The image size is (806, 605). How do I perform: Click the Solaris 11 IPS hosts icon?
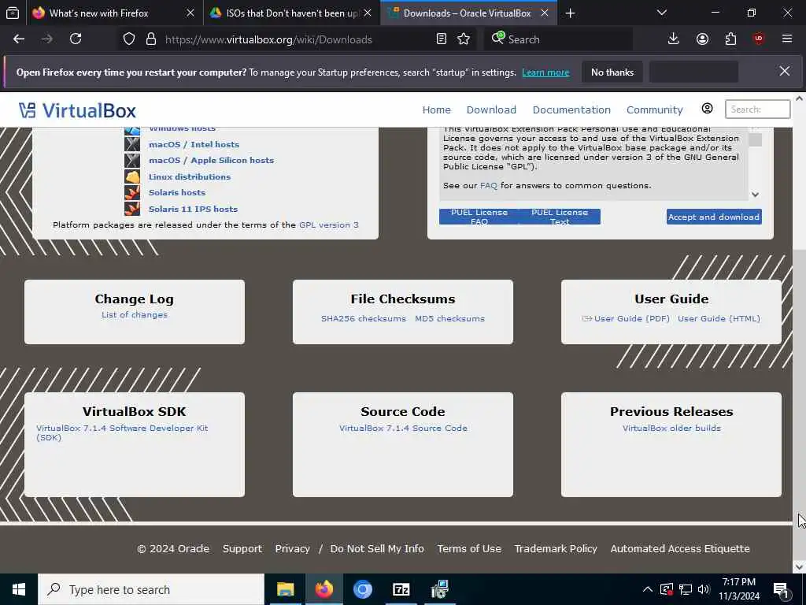pos(132,209)
